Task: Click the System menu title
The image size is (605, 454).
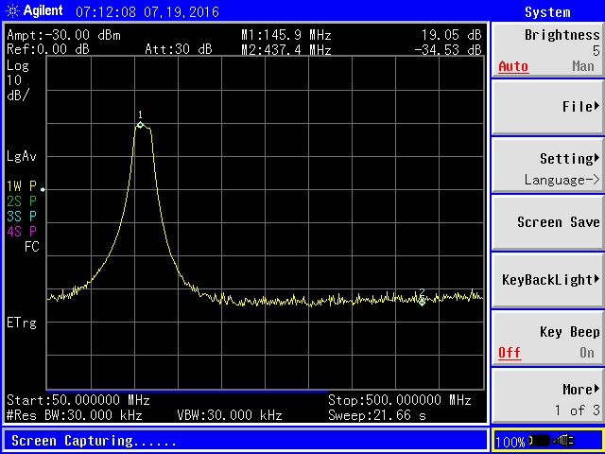Action: point(547,11)
